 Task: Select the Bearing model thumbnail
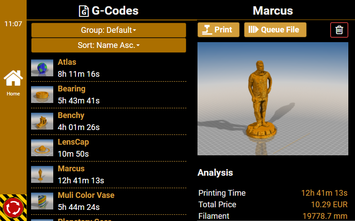tap(42, 95)
